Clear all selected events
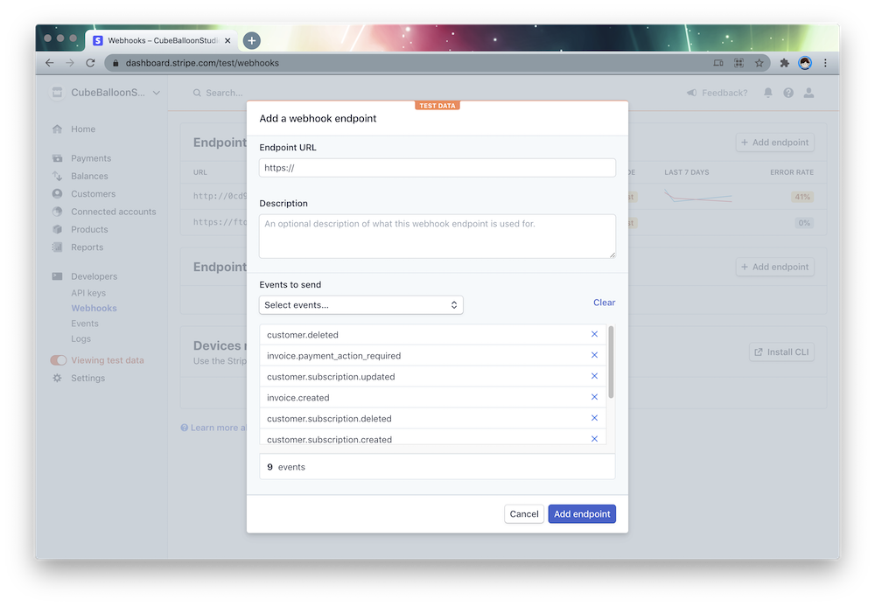 (604, 303)
